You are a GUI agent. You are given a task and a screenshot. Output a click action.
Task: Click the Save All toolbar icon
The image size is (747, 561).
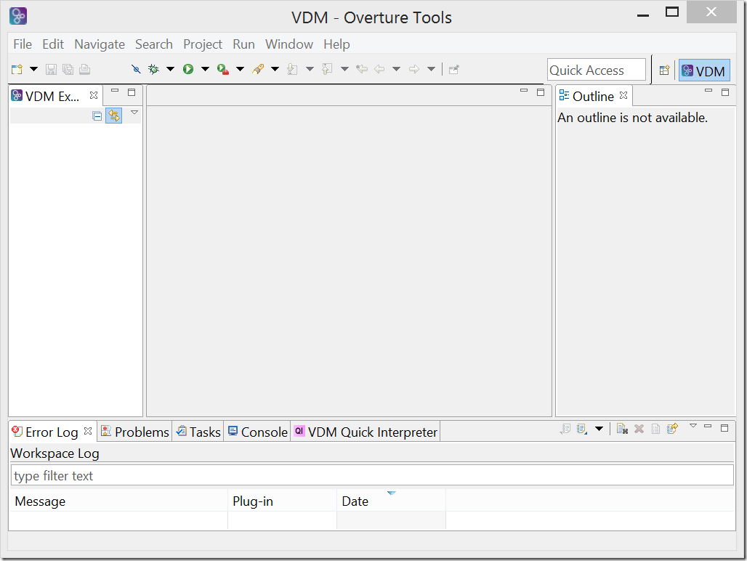pyautogui.click(x=68, y=70)
